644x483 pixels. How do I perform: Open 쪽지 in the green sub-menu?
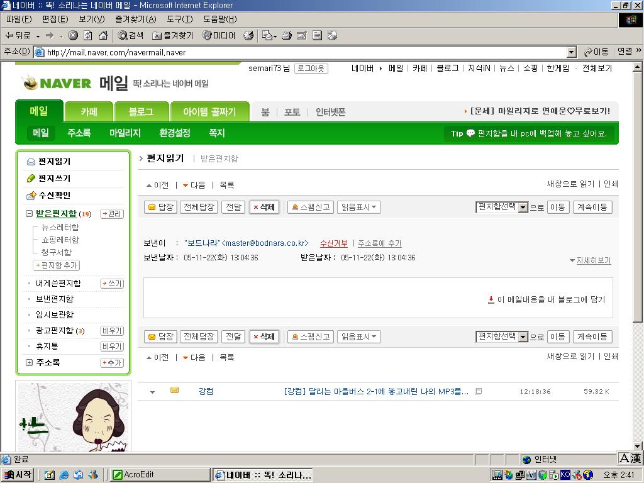[x=217, y=133]
